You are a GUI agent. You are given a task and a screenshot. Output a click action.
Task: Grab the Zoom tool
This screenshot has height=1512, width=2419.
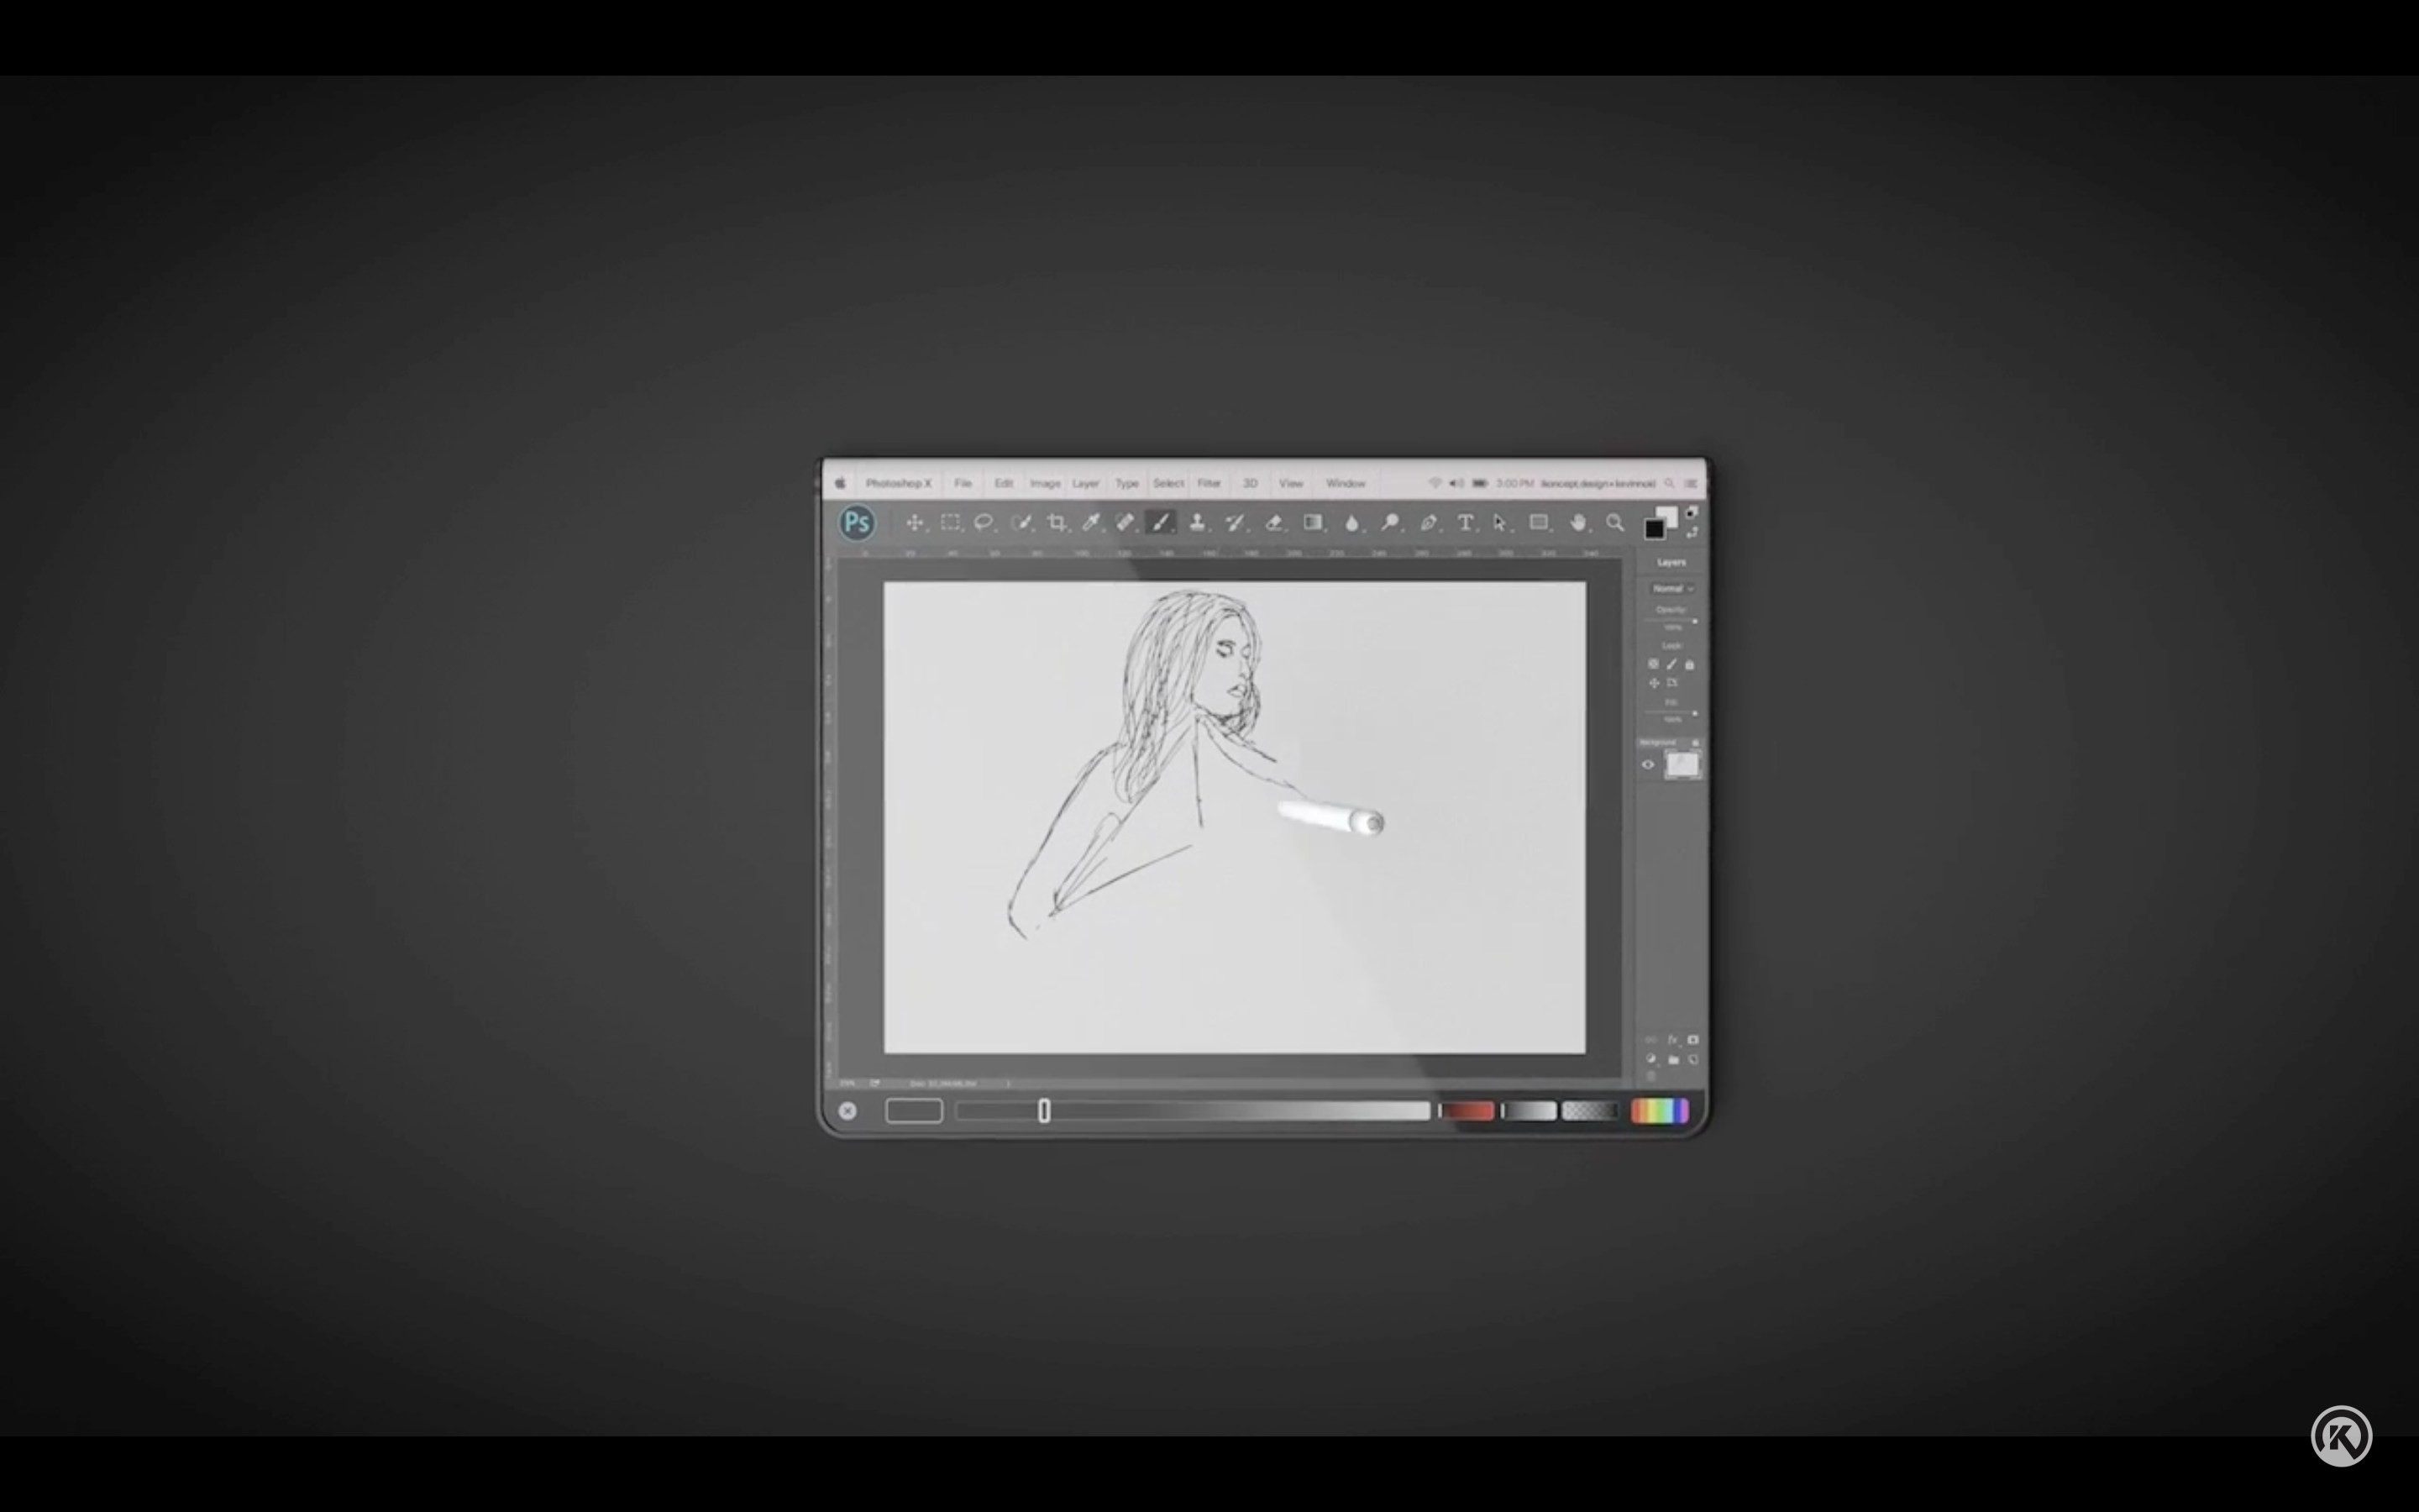(1616, 523)
